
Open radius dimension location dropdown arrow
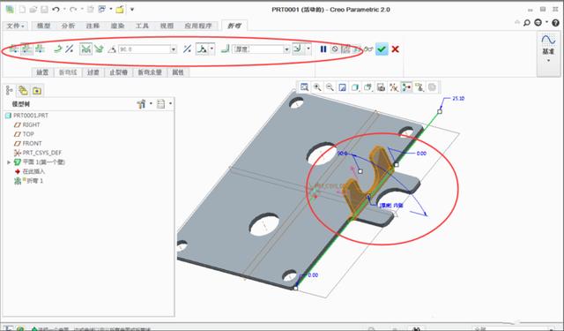(x=308, y=49)
